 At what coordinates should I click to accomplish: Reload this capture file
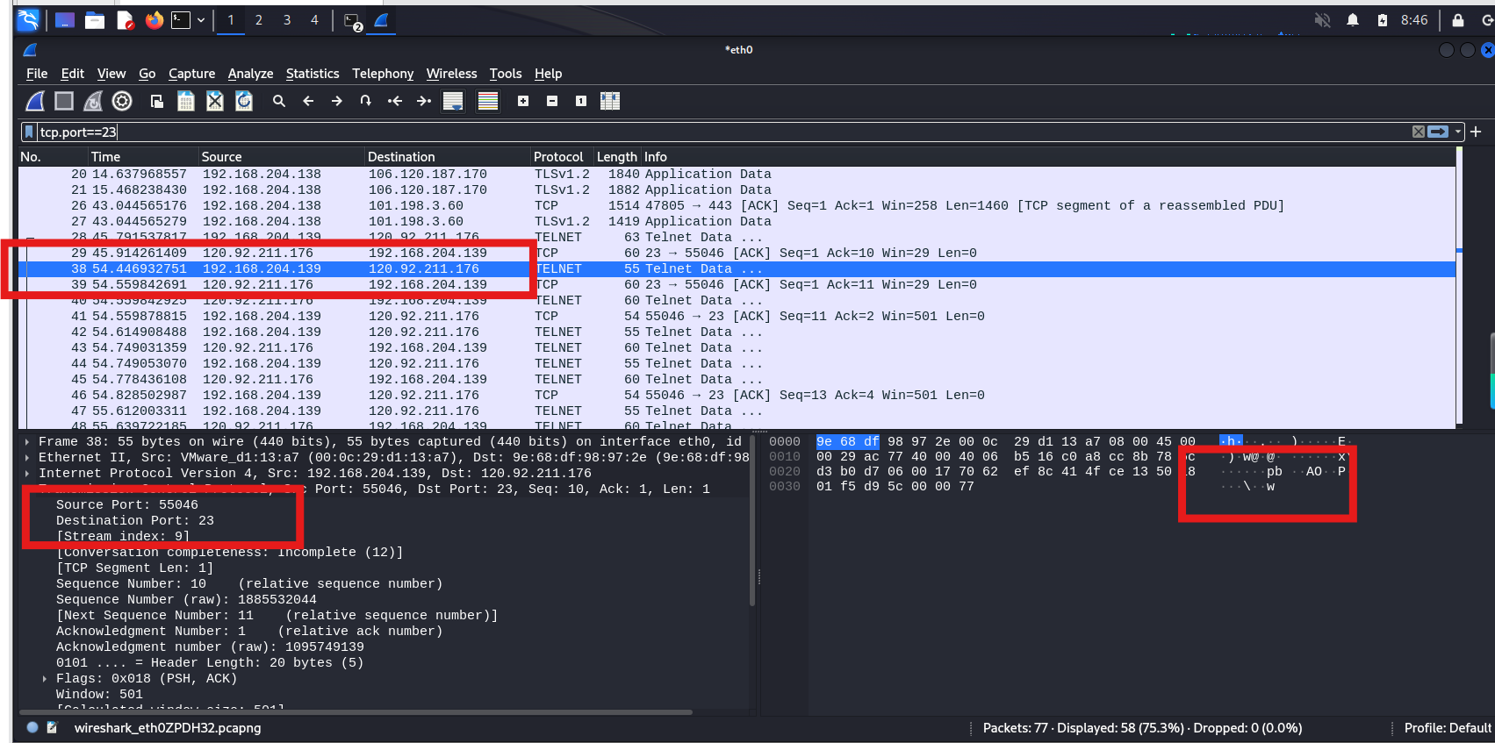(244, 101)
